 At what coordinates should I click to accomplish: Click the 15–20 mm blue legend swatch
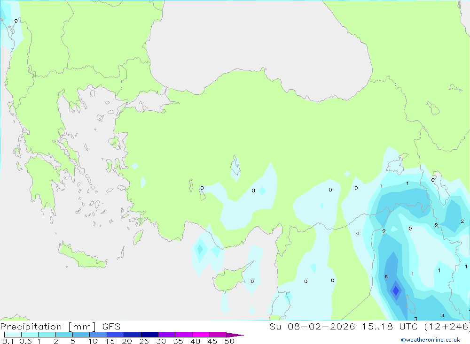116,335
